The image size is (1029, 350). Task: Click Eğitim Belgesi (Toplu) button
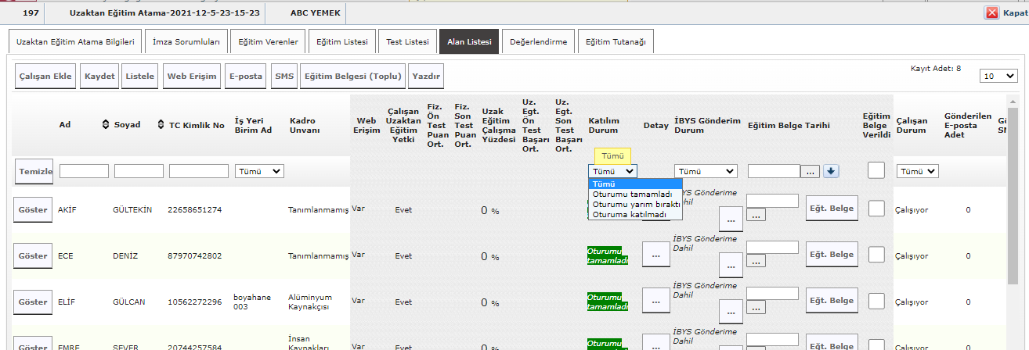pyautogui.click(x=352, y=77)
